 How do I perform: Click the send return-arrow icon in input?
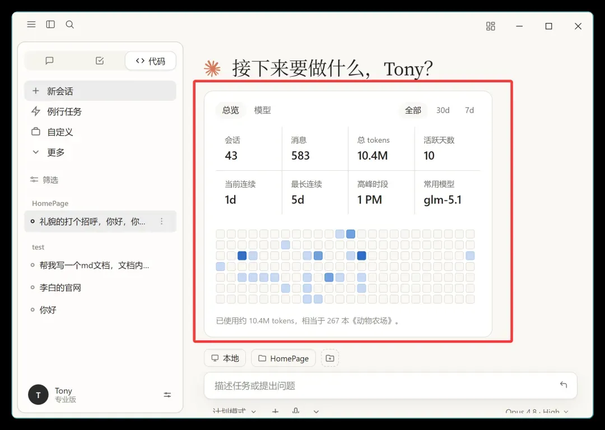click(564, 385)
